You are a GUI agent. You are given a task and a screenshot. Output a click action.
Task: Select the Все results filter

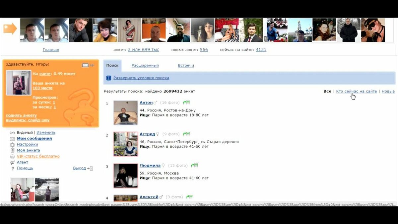coord(327,91)
